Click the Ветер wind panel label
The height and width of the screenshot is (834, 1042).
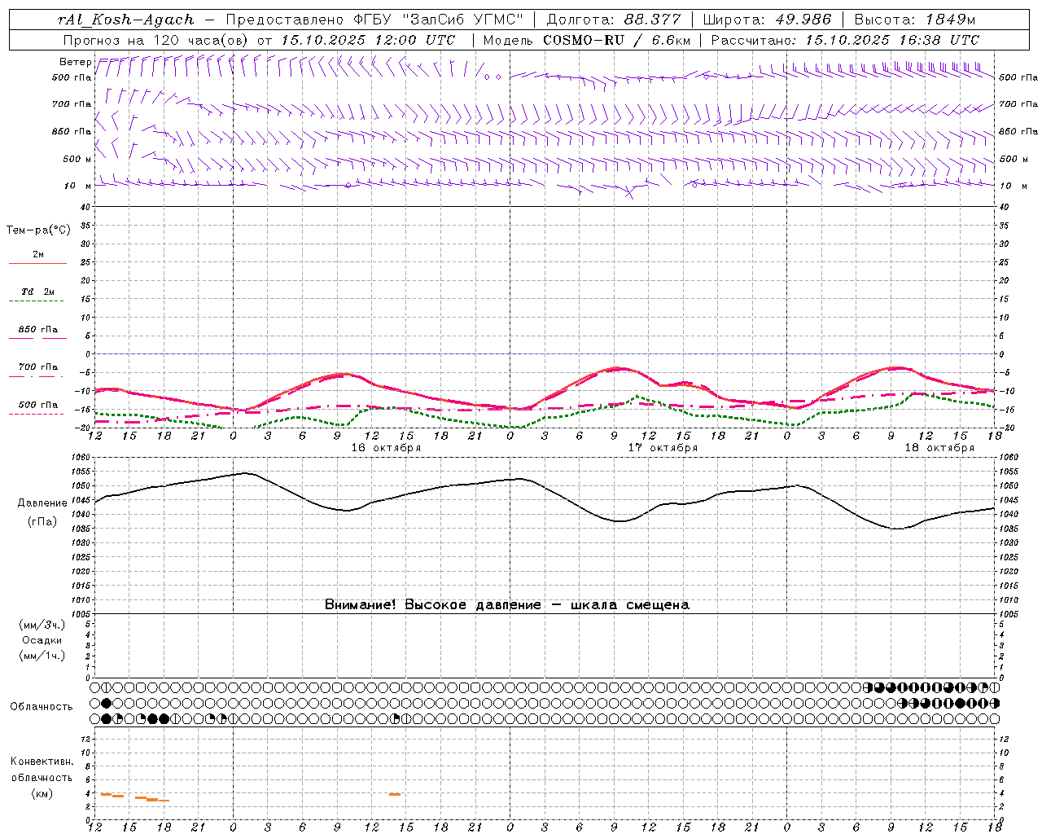75,62
